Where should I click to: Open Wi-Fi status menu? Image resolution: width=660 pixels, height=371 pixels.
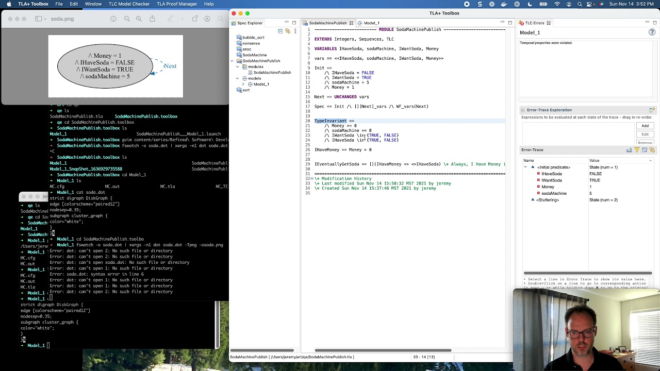557,4
